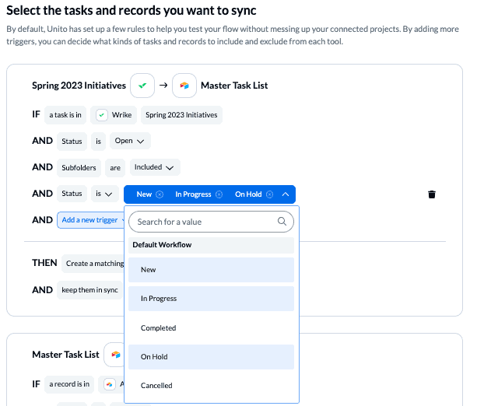Deselect New in Default Workflow list
This screenshot has height=406, width=477.
coord(211,270)
